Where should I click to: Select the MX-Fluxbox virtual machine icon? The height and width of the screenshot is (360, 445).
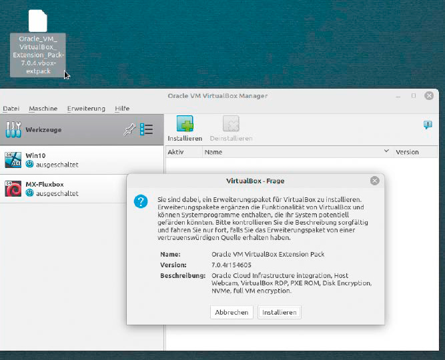coord(13,189)
